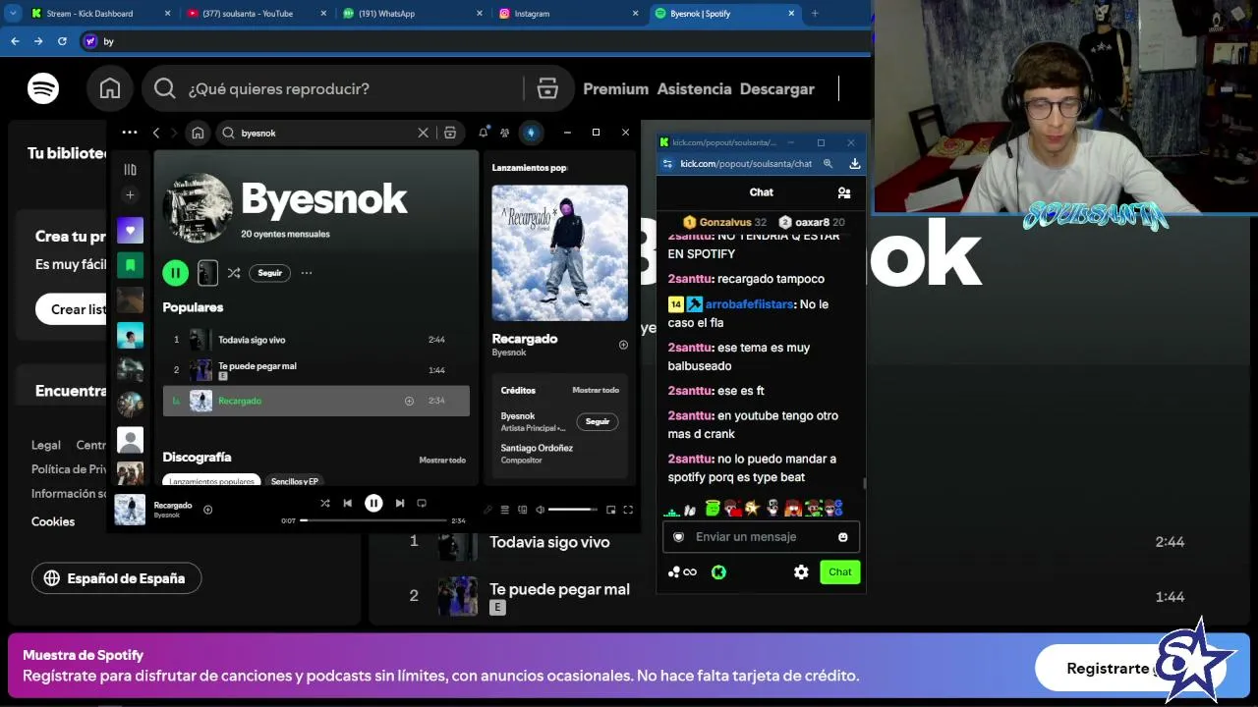Zoom icon in Kick popout address bar
The height and width of the screenshot is (707, 1258).
pyautogui.click(x=828, y=164)
